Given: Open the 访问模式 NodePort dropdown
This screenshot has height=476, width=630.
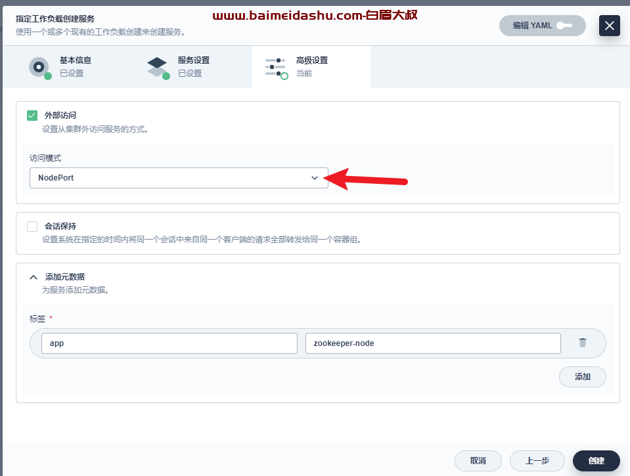Looking at the screenshot, I should [x=179, y=178].
